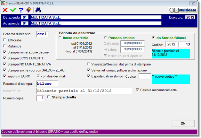Click the Codice year field 2012

171,45
